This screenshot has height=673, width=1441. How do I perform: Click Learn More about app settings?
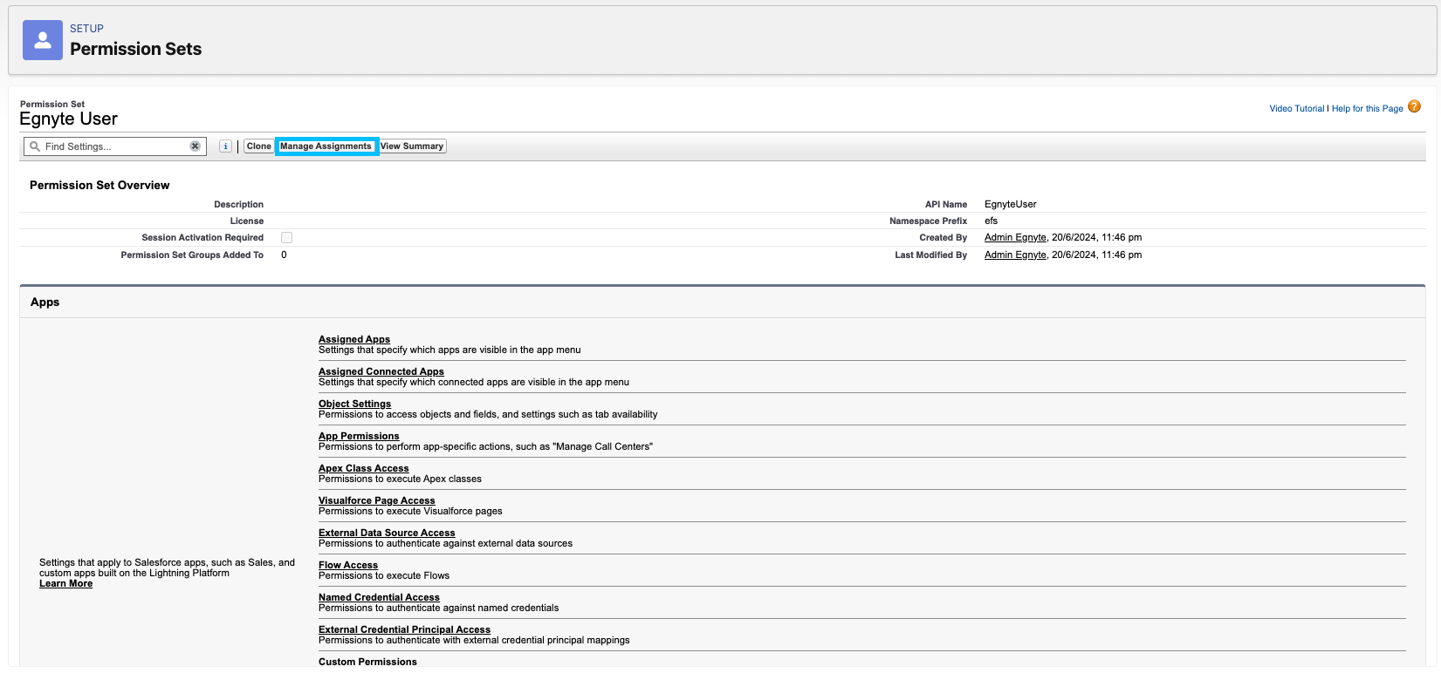pyautogui.click(x=65, y=583)
